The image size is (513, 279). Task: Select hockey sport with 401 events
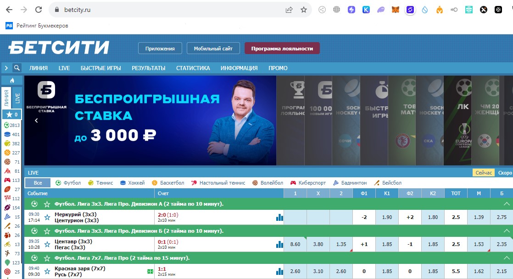12,134
